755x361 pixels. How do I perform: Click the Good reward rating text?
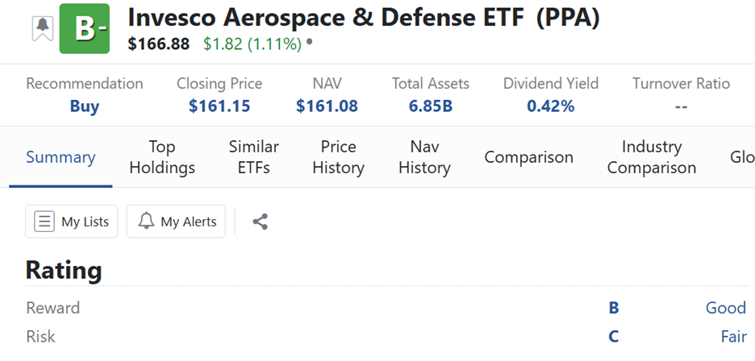pos(725,308)
